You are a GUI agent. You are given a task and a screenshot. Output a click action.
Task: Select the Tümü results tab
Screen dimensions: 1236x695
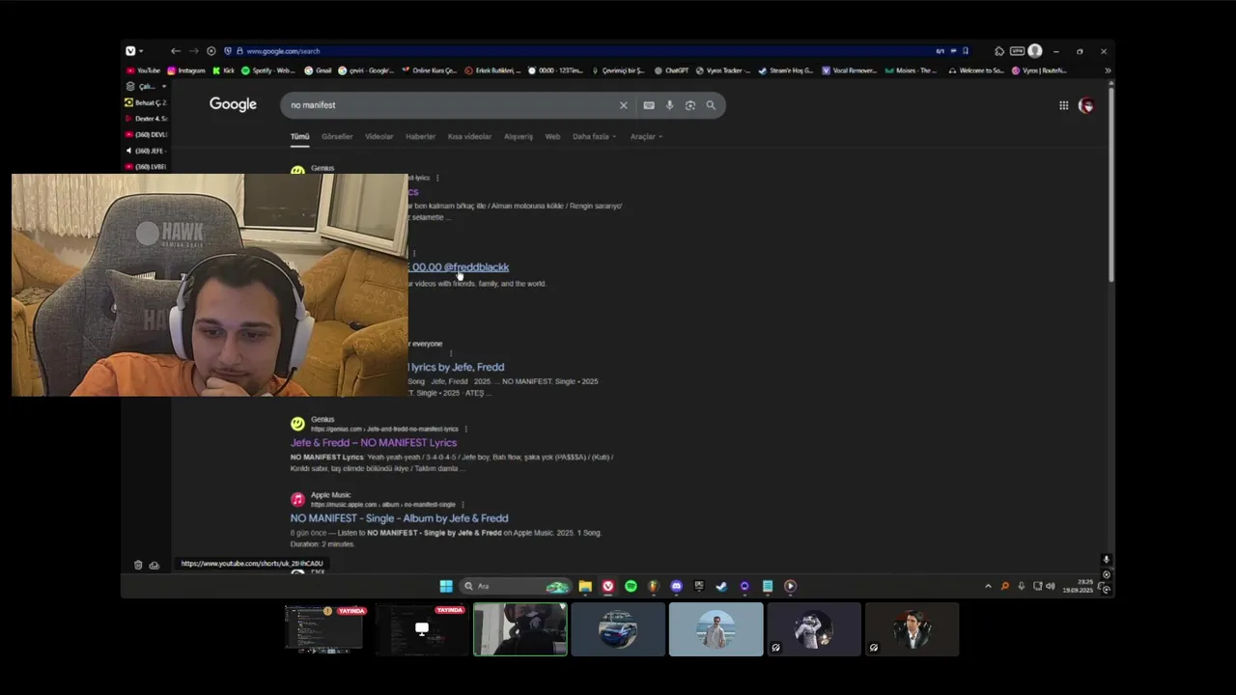[299, 136]
